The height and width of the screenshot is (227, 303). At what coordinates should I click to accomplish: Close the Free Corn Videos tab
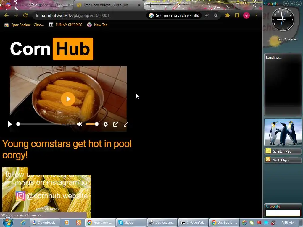click(x=139, y=5)
